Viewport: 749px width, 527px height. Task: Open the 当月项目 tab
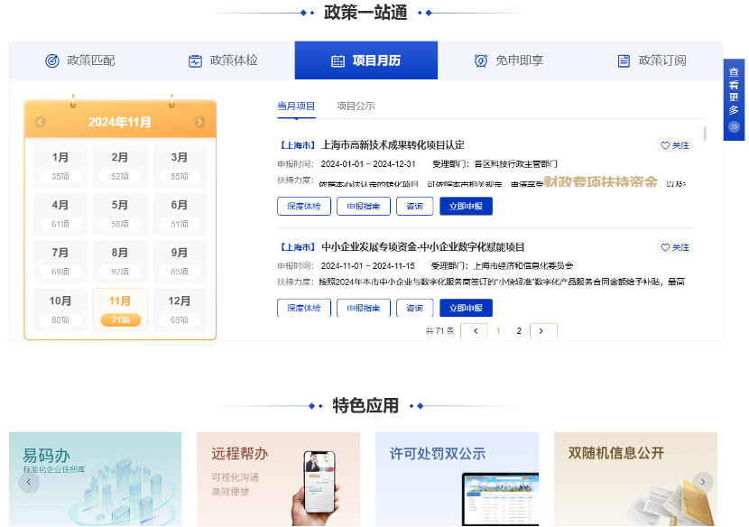click(296, 106)
